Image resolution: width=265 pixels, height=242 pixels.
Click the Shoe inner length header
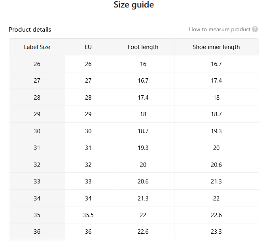216,47
